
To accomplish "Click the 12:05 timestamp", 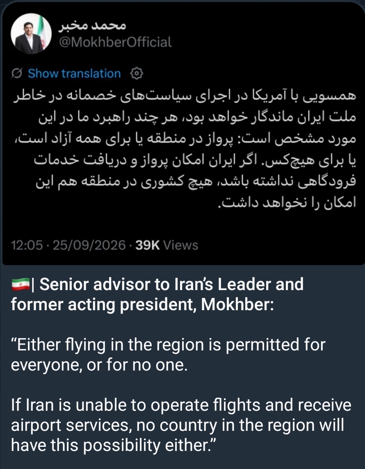I will click(27, 245).
